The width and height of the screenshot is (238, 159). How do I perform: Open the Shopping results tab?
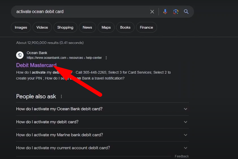click(65, 27)
